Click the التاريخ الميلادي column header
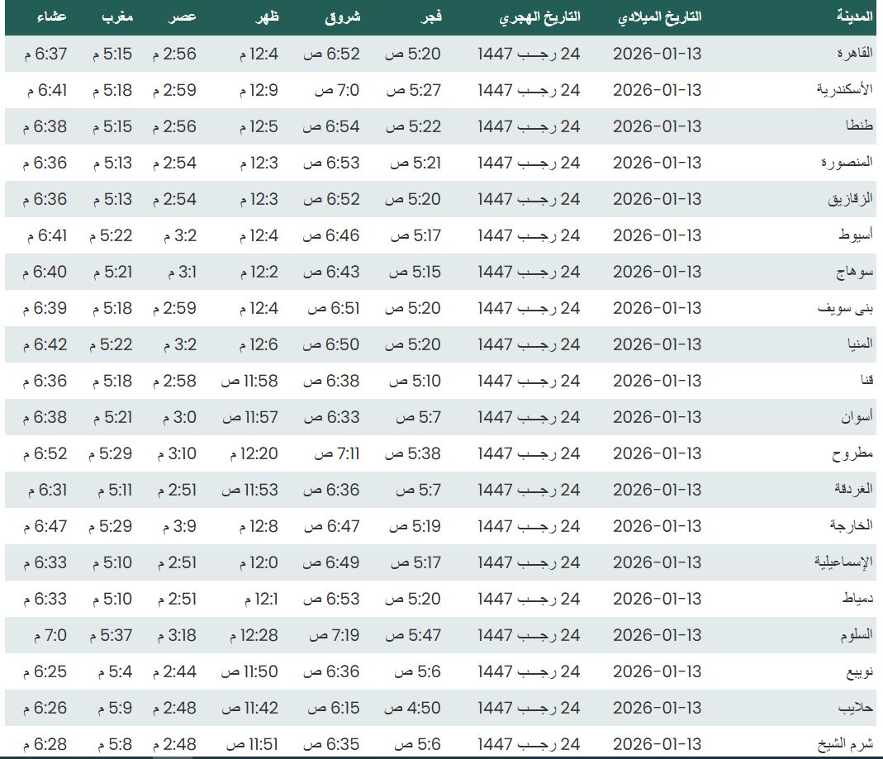 (x=659, y=17)
